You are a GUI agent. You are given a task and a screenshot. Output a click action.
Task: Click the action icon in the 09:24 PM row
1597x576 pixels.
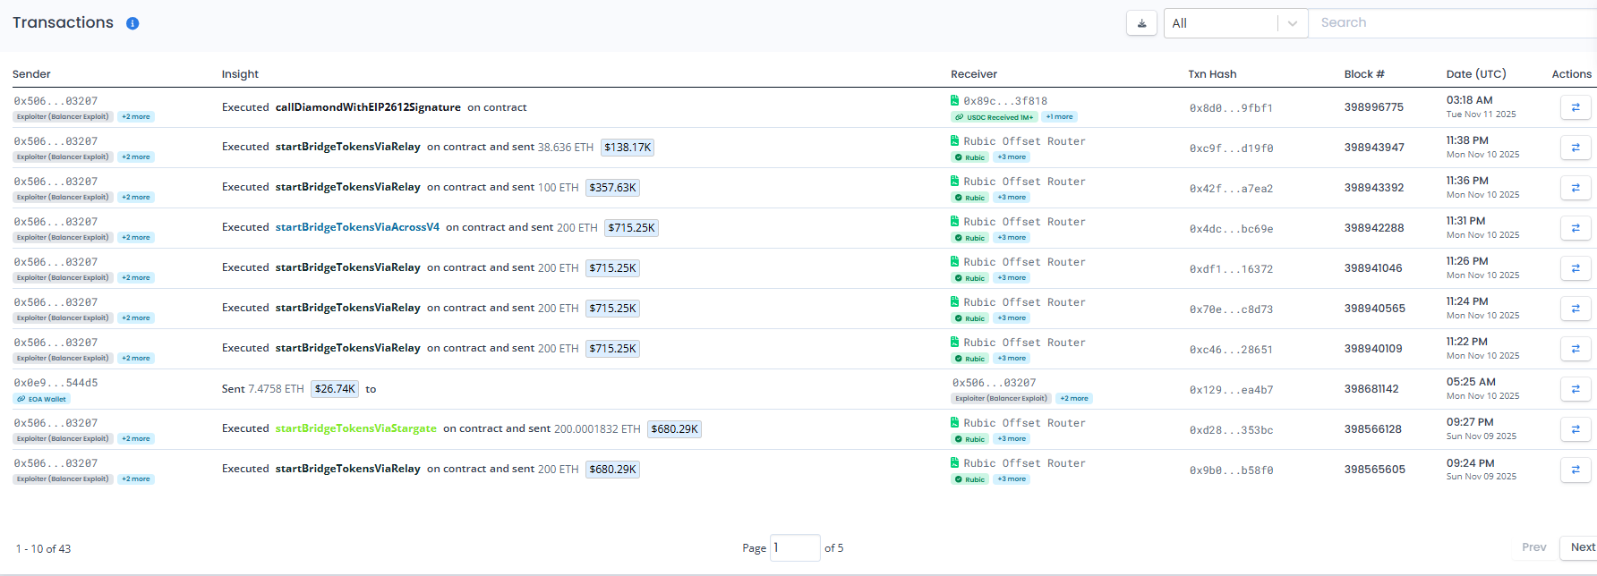1575,470
